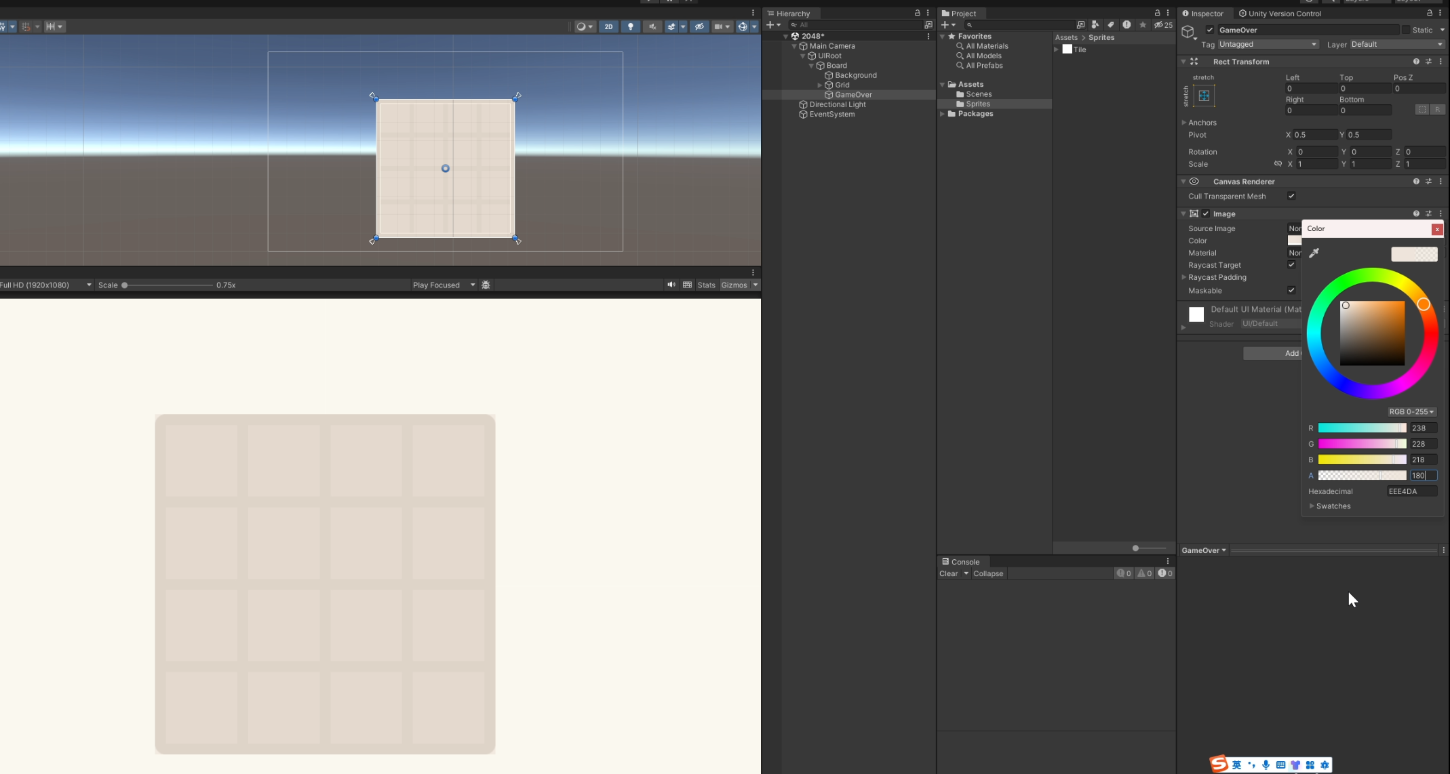Viewport: 1450px width, 774px height.
Task: Toggle Stats in Game view
Action: (x=706, y=285)
